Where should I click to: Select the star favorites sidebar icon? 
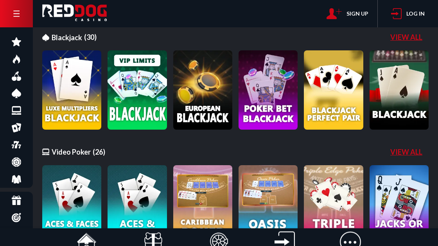point(16,42)
